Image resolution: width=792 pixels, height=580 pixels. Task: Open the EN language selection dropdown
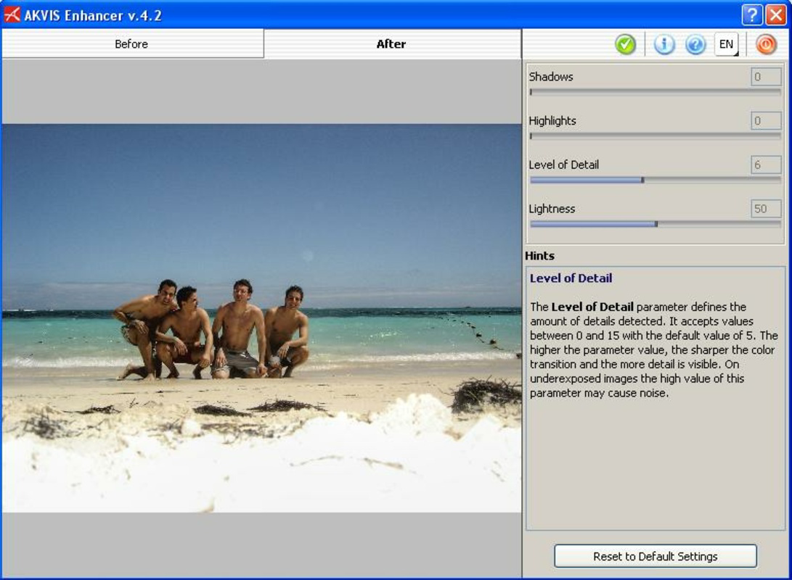pos(726,44)
